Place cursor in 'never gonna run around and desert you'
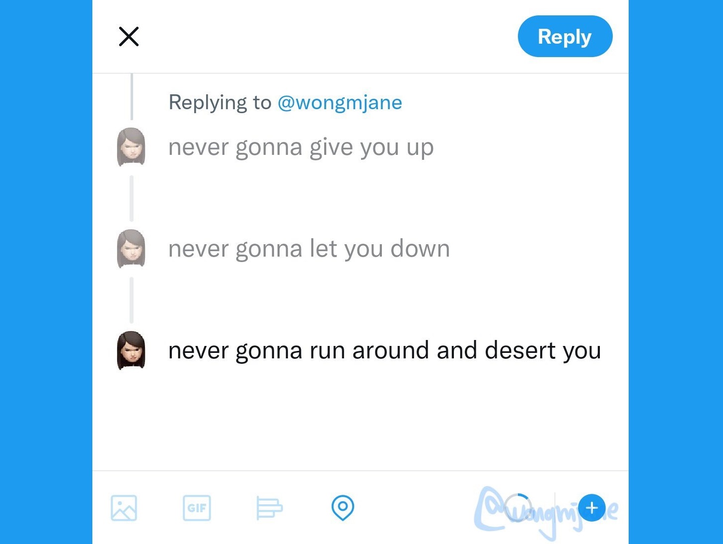This screenshot has width=723, height=544. pyautogui.click(x=385, y=351)
